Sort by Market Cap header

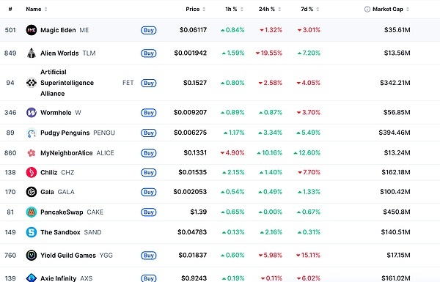[391, 10]
